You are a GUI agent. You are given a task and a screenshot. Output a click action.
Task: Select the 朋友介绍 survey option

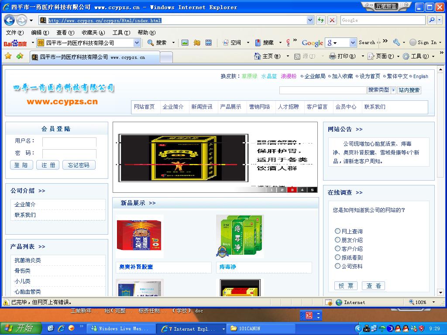coord(337,240)
